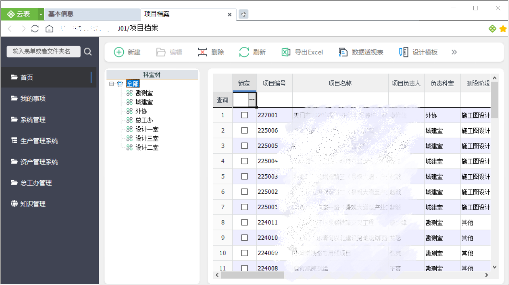The width and height of the screenshot is (509, 285).
Task: Toggle 锁定 checkbox for project 224010
Action: click(244, 237)
